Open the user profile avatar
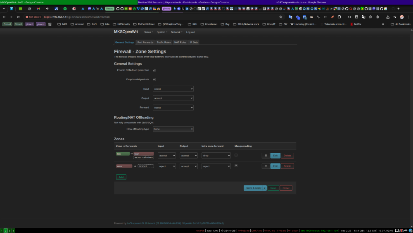 [x=402, y=17]
